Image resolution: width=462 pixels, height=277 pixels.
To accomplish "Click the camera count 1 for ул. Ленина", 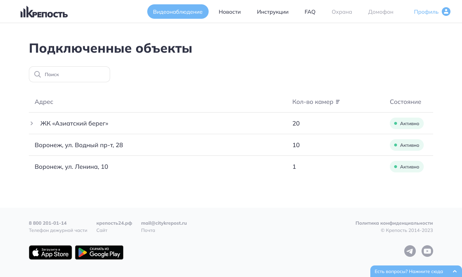I will click(294, 167).
